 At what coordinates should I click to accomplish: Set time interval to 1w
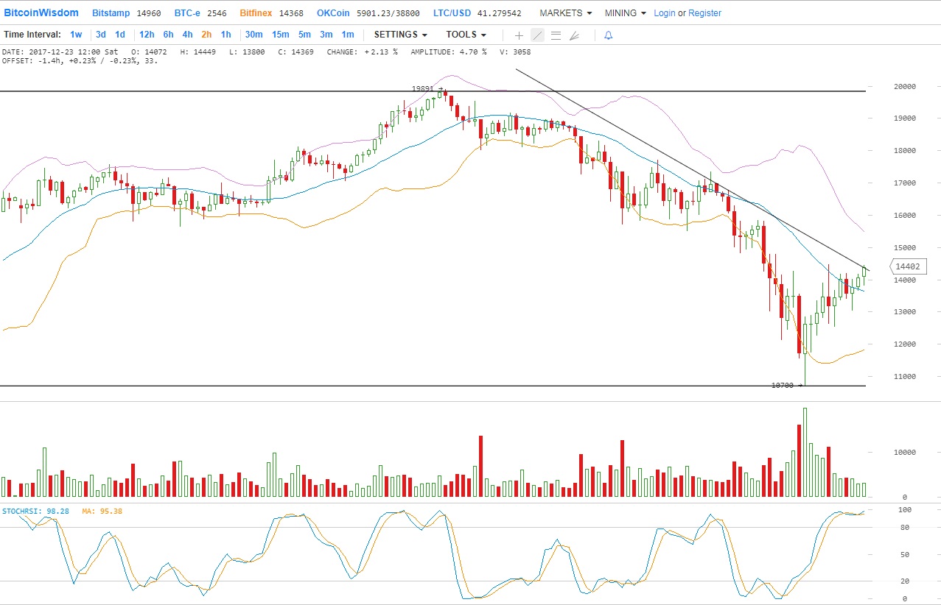click(x=77, y=35)
